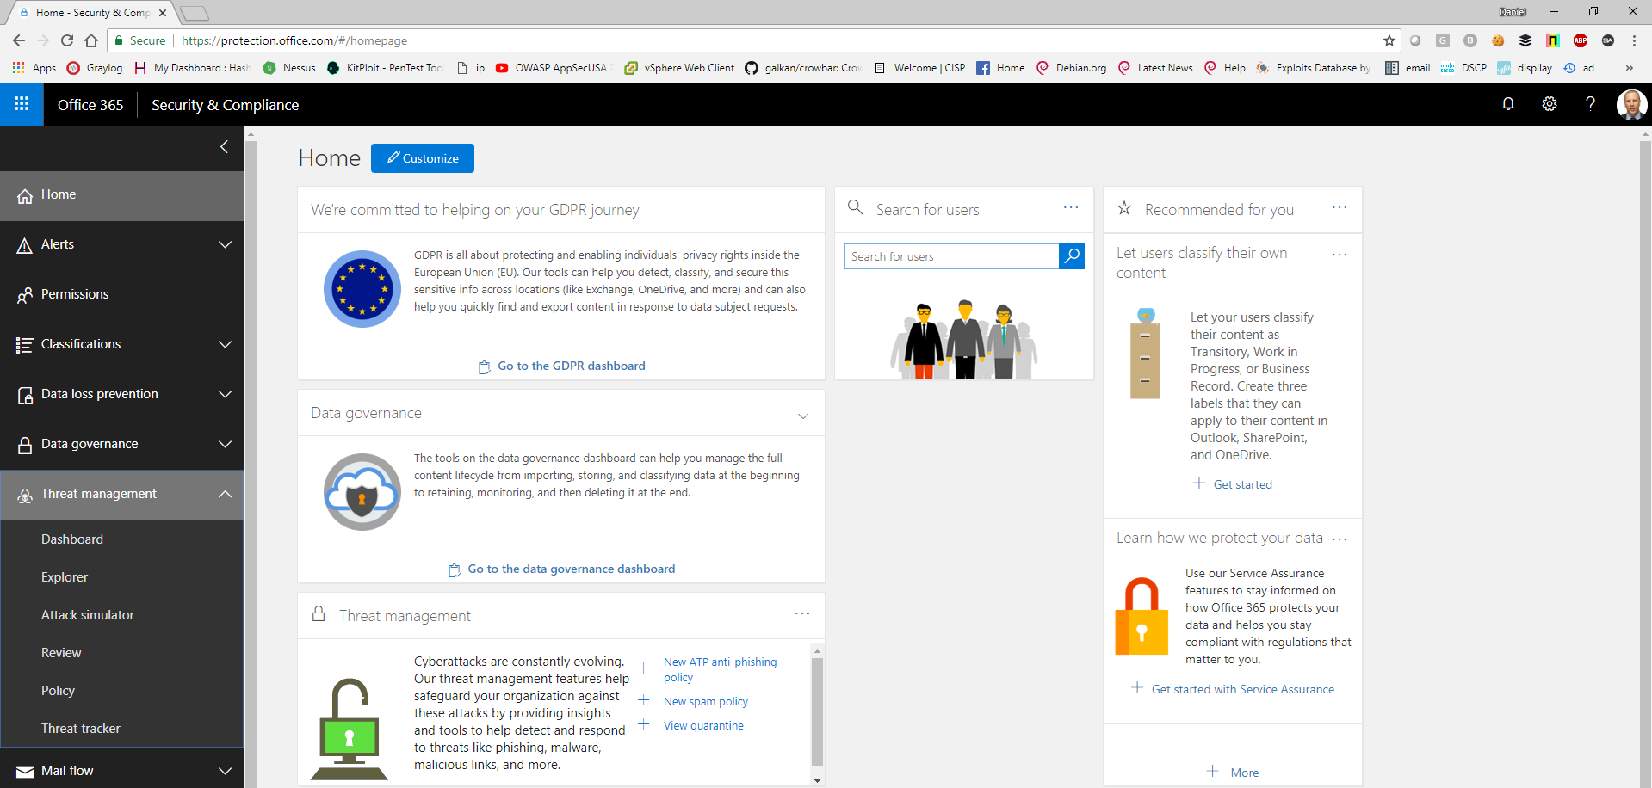Open help using the question mark icon
1652x788 pixels.
tap(1590, 103)
